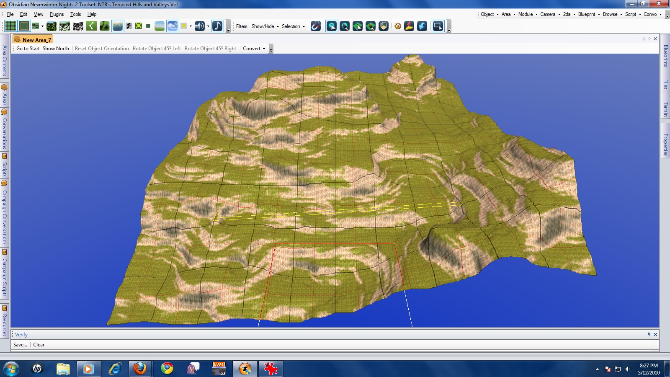Click the music note icon

(x=217, y=26)
